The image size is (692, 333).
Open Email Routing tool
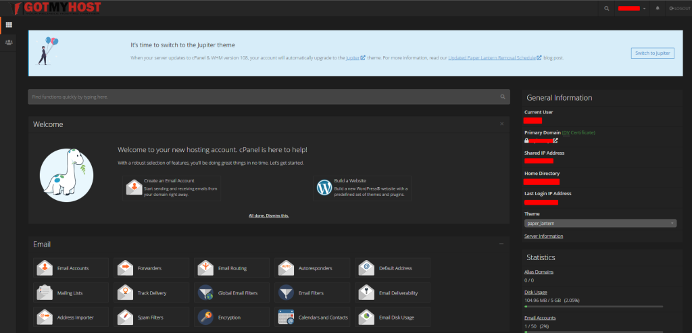[x=206, y=268]
